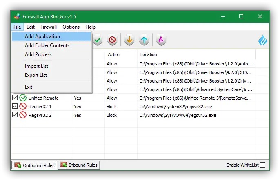
Task: Click the red Block toolbar icon
Action: click(112, 40)
